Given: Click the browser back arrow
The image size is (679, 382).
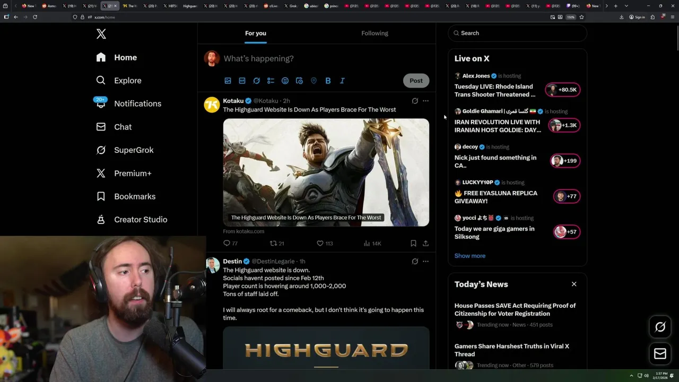Looking at the screenshot, I should [16, 17].
